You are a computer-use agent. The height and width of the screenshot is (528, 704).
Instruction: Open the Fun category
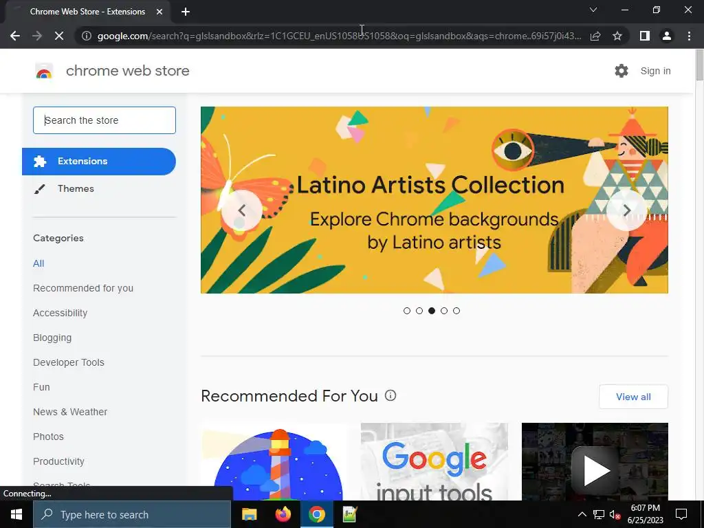41,387
